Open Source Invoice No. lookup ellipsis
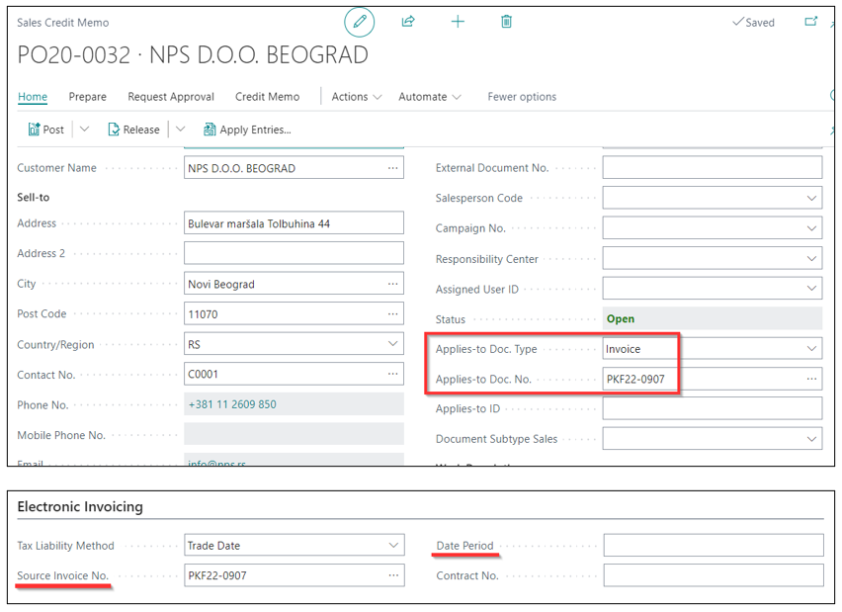Screen dimensions: 842x612 tap(393, 575)
